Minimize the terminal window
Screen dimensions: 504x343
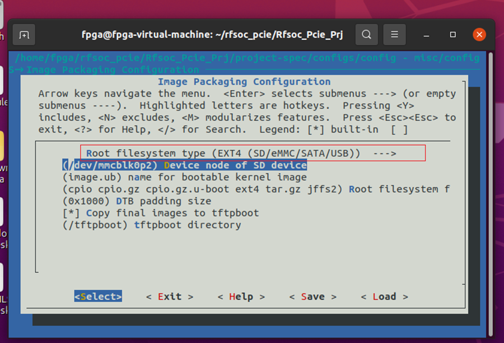pos(426,35)
